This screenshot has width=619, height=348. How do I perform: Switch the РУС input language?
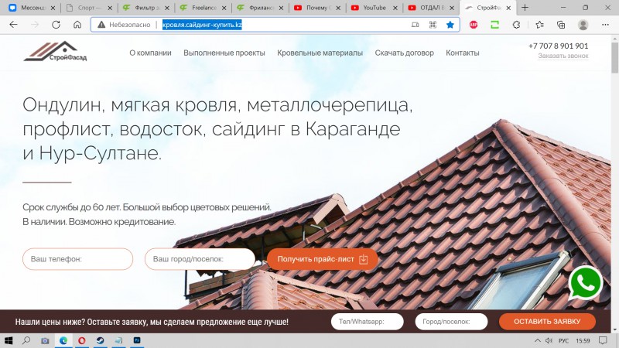tap(563, 340)
